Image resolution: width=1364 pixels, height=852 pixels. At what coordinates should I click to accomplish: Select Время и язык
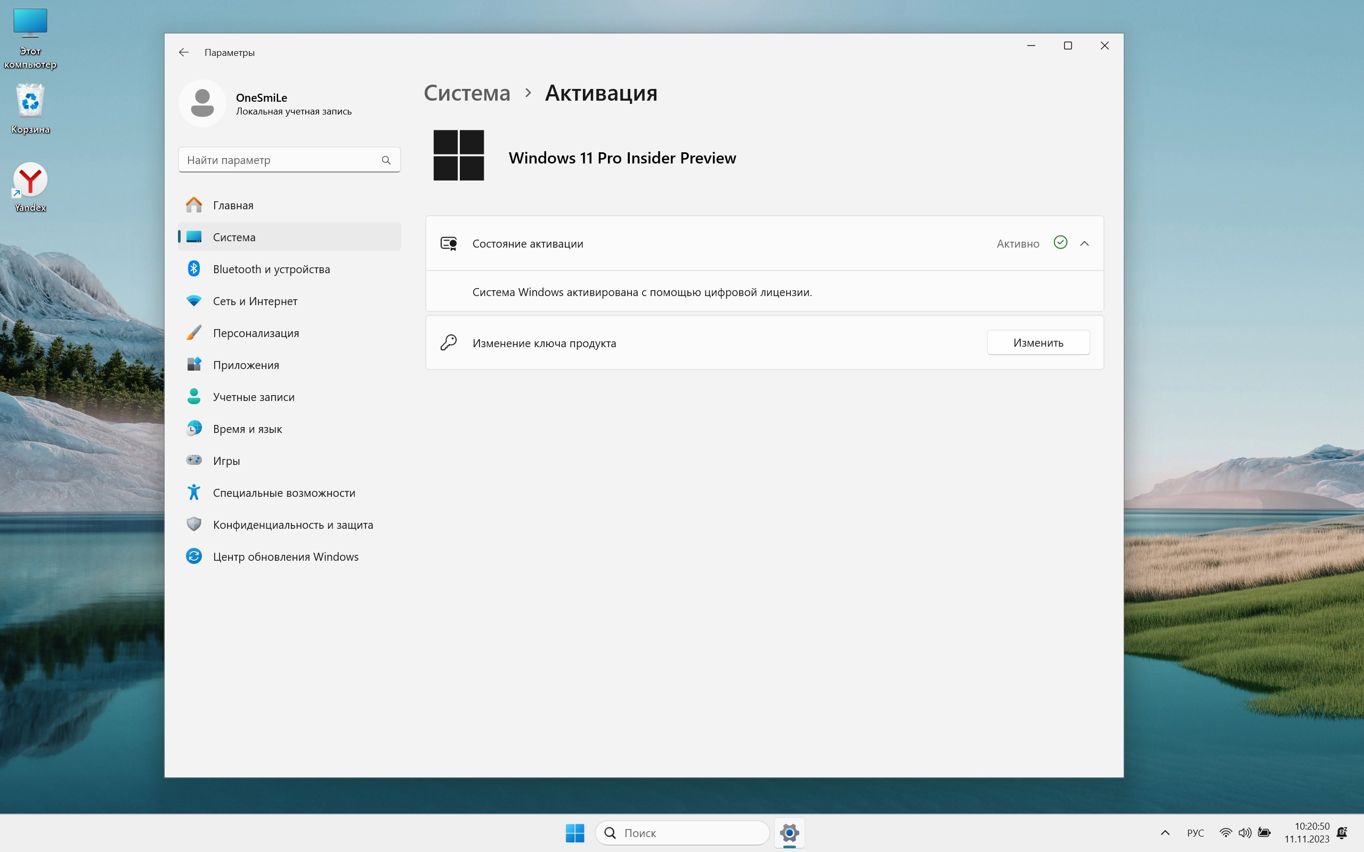247,429
